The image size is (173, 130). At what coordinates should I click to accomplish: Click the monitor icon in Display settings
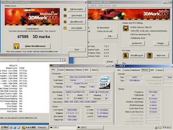[x=126, y=28]
